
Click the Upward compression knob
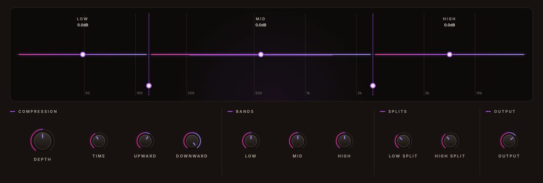(x=146, y=141)
